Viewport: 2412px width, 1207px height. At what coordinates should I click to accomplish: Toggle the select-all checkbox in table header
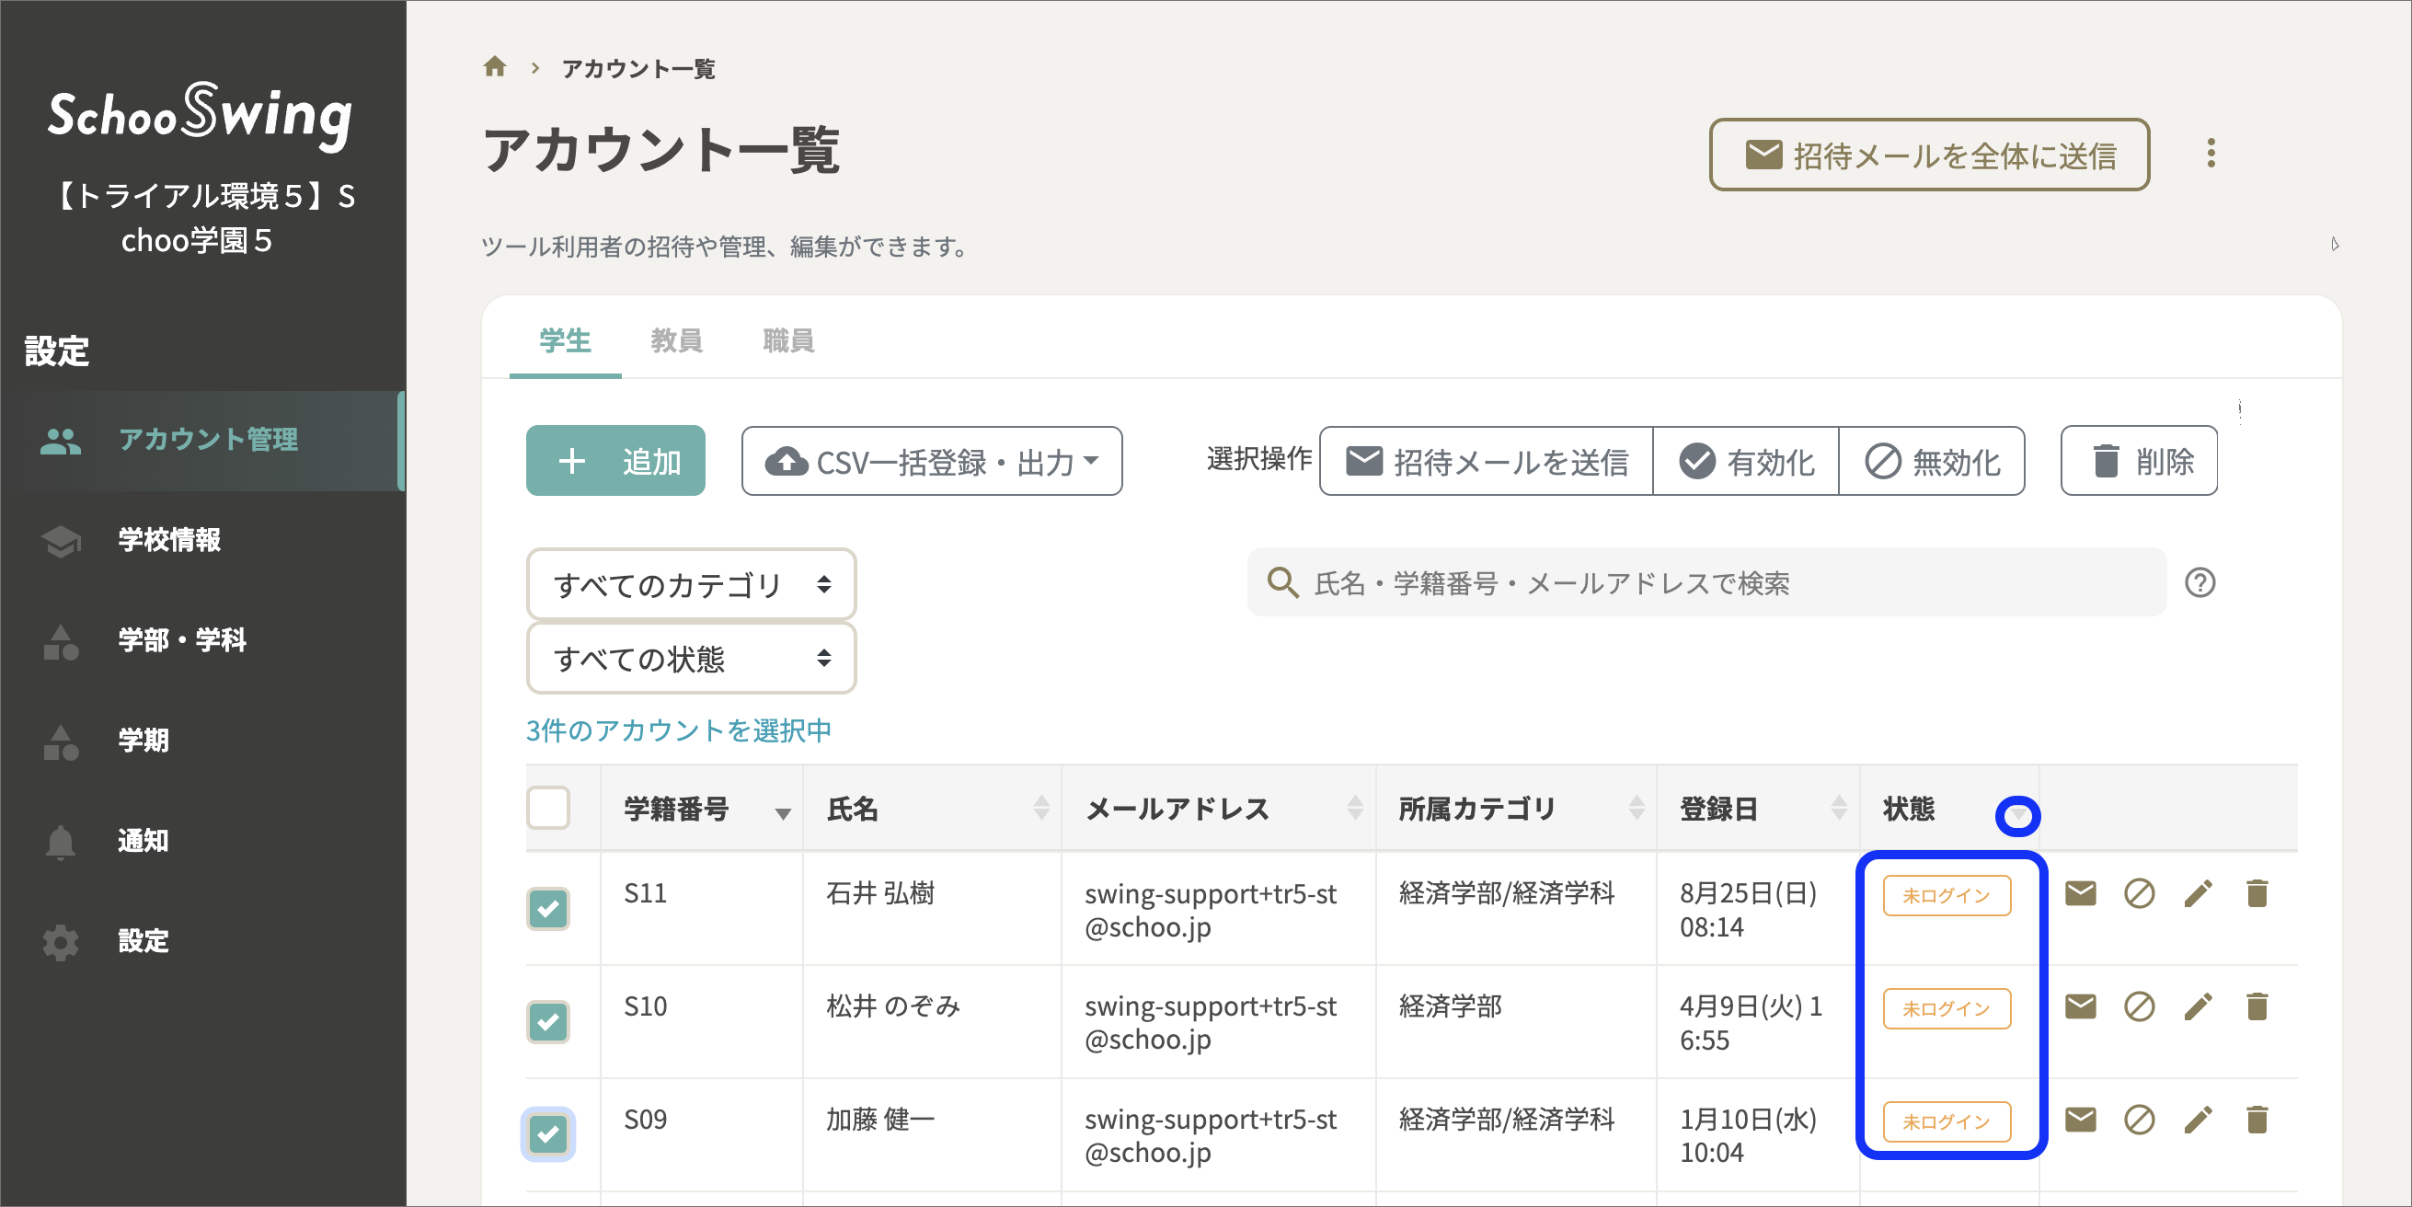548,809
